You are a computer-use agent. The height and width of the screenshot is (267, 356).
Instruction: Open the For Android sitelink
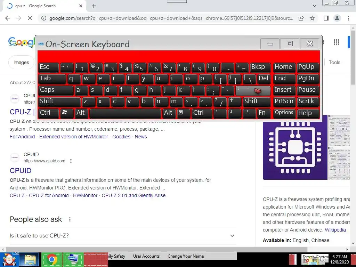[22, 137]
